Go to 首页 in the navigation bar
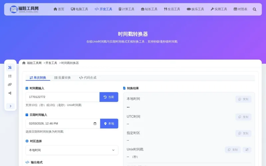266x166 pixels. coord(59,9)
